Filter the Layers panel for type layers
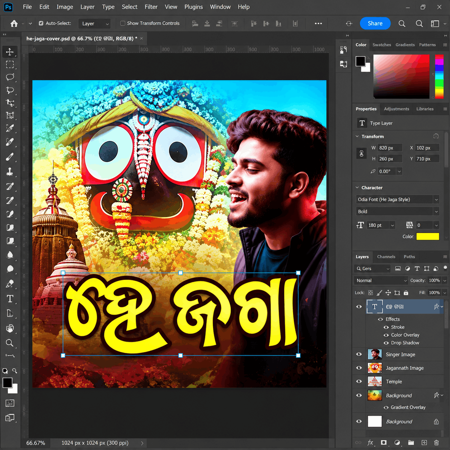The width and height of the screenshot is (450, 450). (417, 268)
